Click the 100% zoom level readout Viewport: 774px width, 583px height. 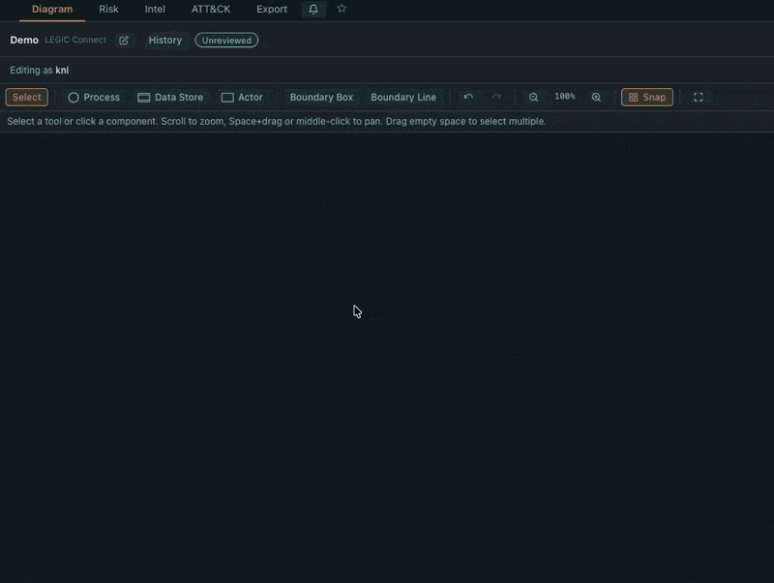[x=565, y=97]
